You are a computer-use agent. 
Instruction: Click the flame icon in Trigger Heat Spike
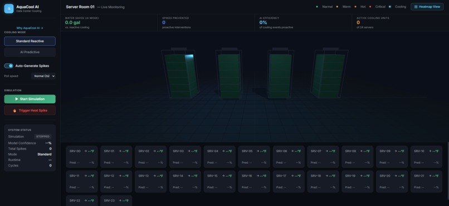pyautogui.click(x=14, y=110)
